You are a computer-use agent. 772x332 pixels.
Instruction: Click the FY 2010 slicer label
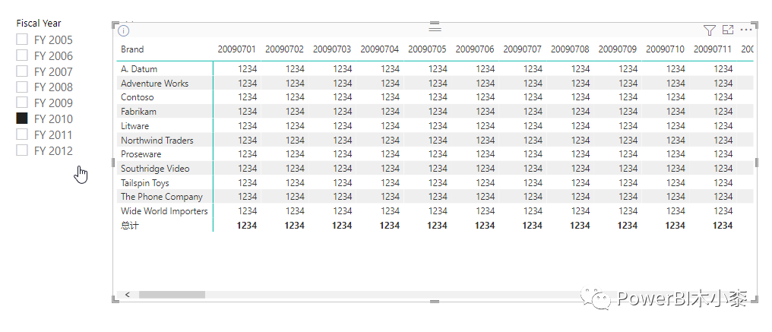[x=53, y=119]
